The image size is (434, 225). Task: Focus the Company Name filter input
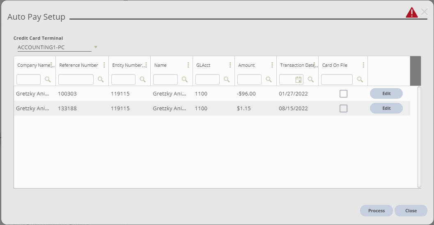(28, 80)
